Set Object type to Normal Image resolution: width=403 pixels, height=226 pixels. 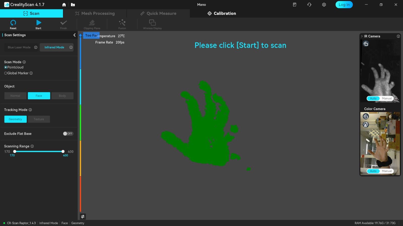point(15,96)
